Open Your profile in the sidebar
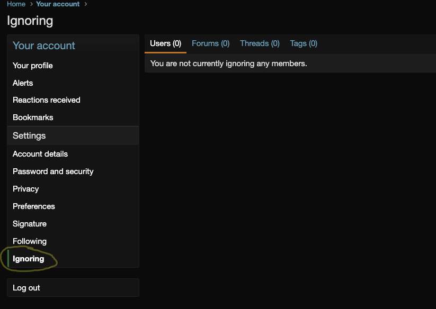 click(33, 66)
